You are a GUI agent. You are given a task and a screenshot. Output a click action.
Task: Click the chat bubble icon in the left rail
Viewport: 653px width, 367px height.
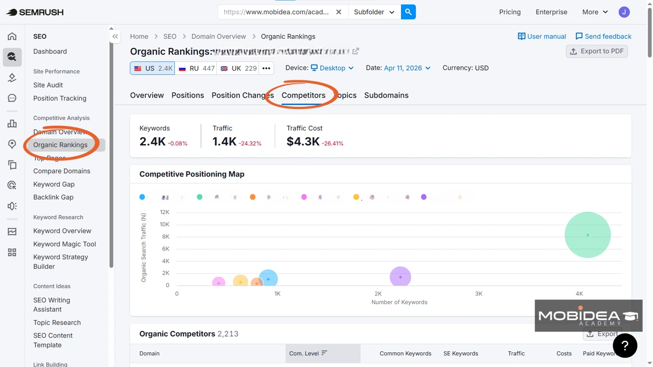(12, 98)
